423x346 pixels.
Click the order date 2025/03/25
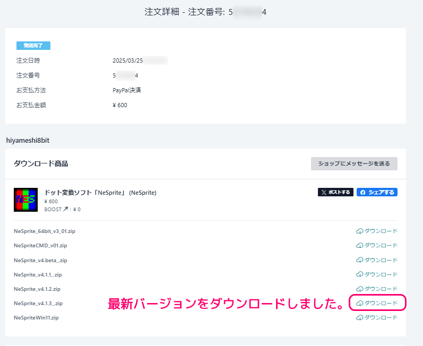pyautogui.click(x=127, y=60)
